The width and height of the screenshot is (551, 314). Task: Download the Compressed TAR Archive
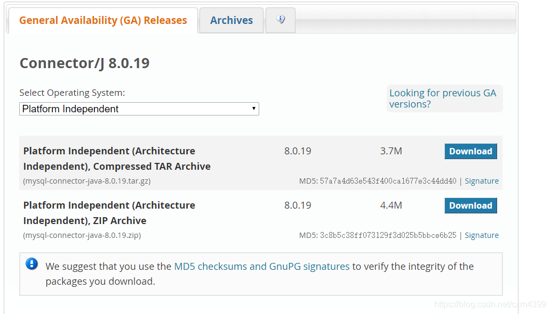pyautogui.click(x=470, y=152)
